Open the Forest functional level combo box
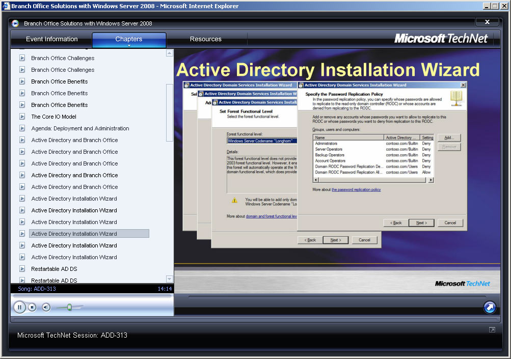 262,141
